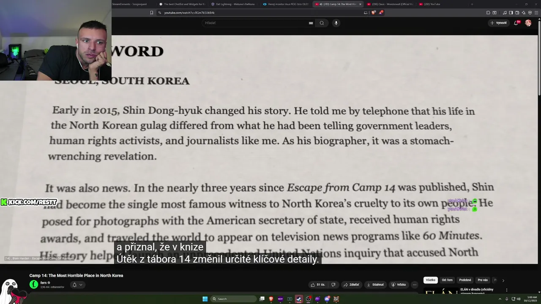
Task: Open a new browser tab
Action: point(472,4)
